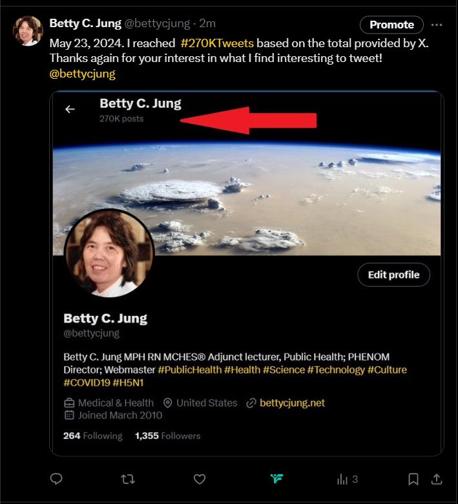Viewport: 458px width, 504px height.
Task: Click the reply comment icon
Action: point(56,479)
